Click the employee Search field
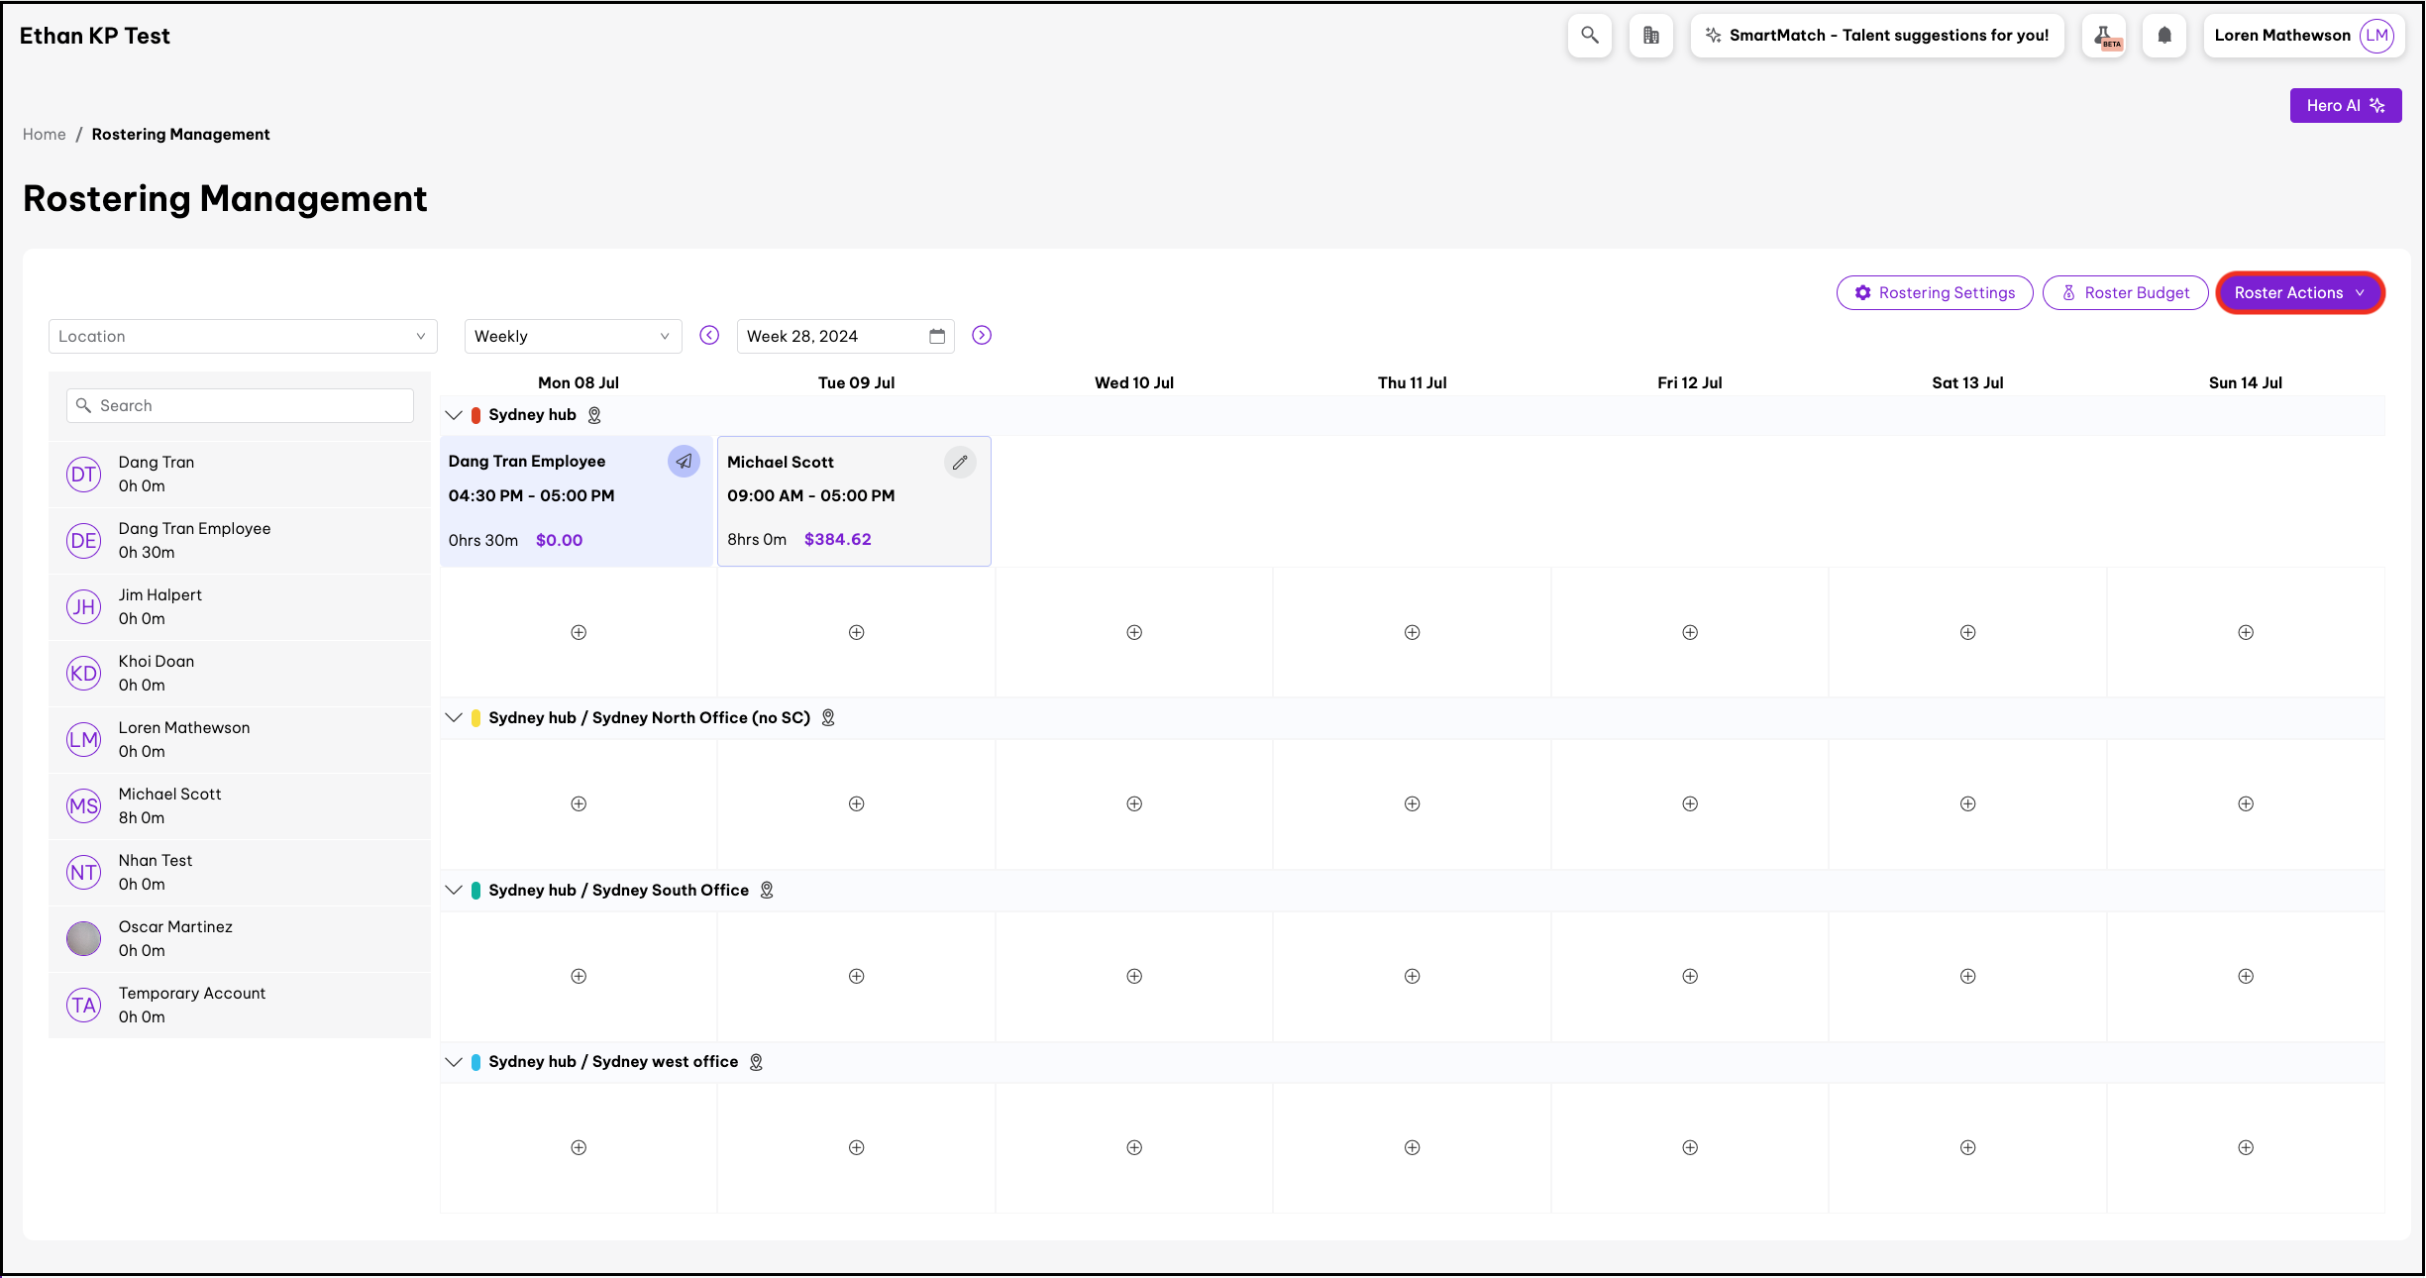Viewport: 2426px width, 1278px height. point(240,406)
